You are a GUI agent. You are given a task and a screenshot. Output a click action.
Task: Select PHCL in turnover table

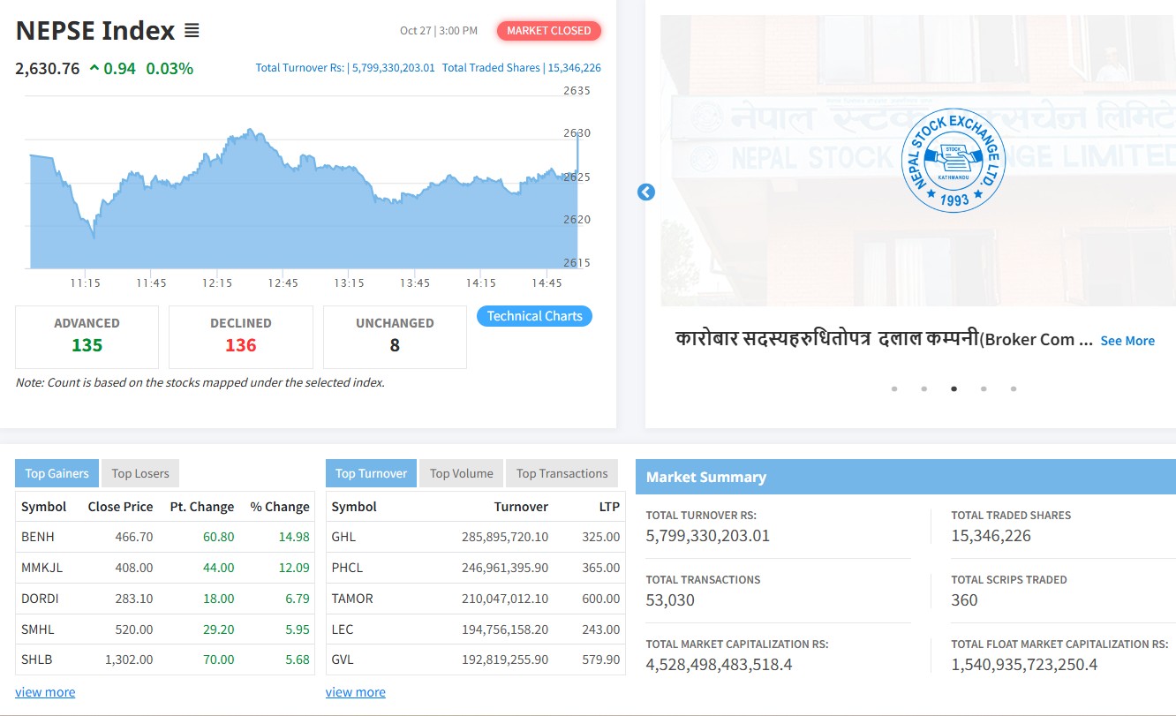(x=347, y=568)
